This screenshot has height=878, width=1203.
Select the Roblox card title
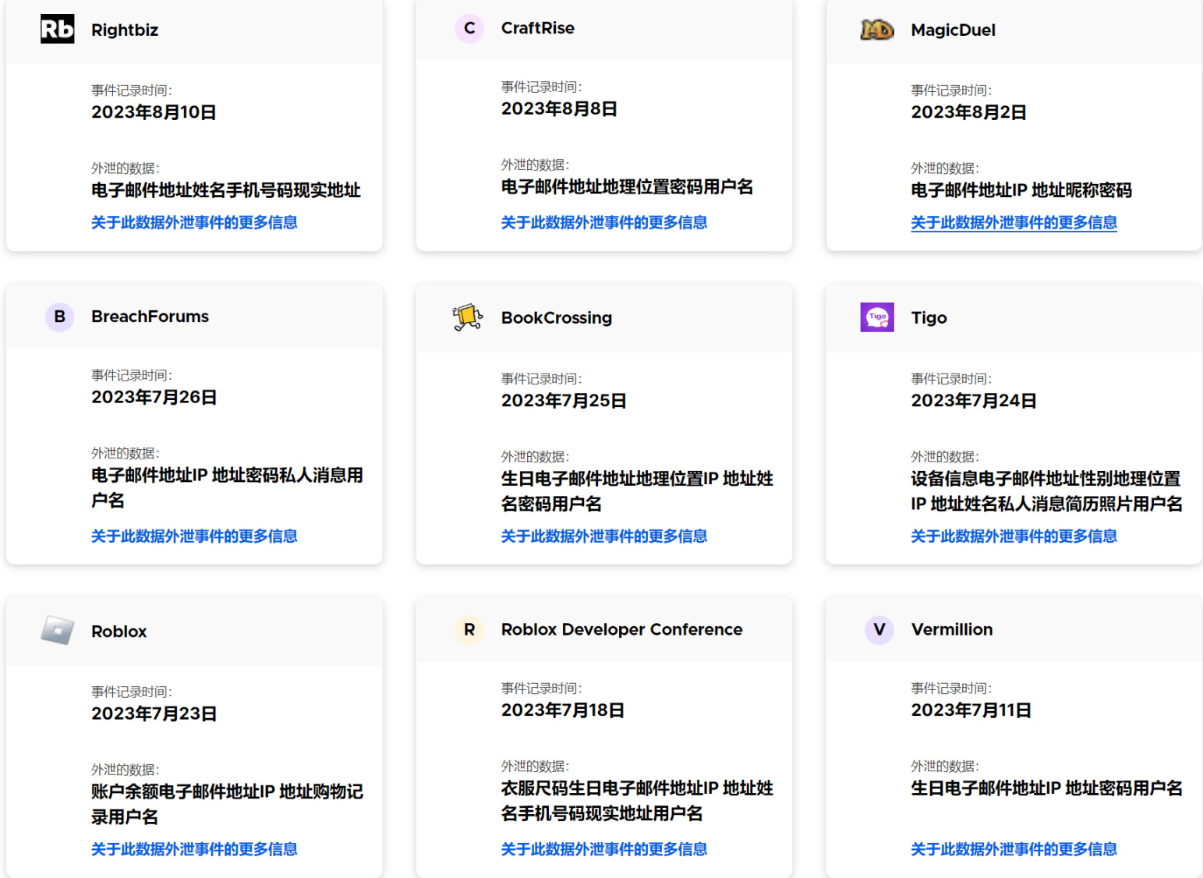tap(119, 631)
